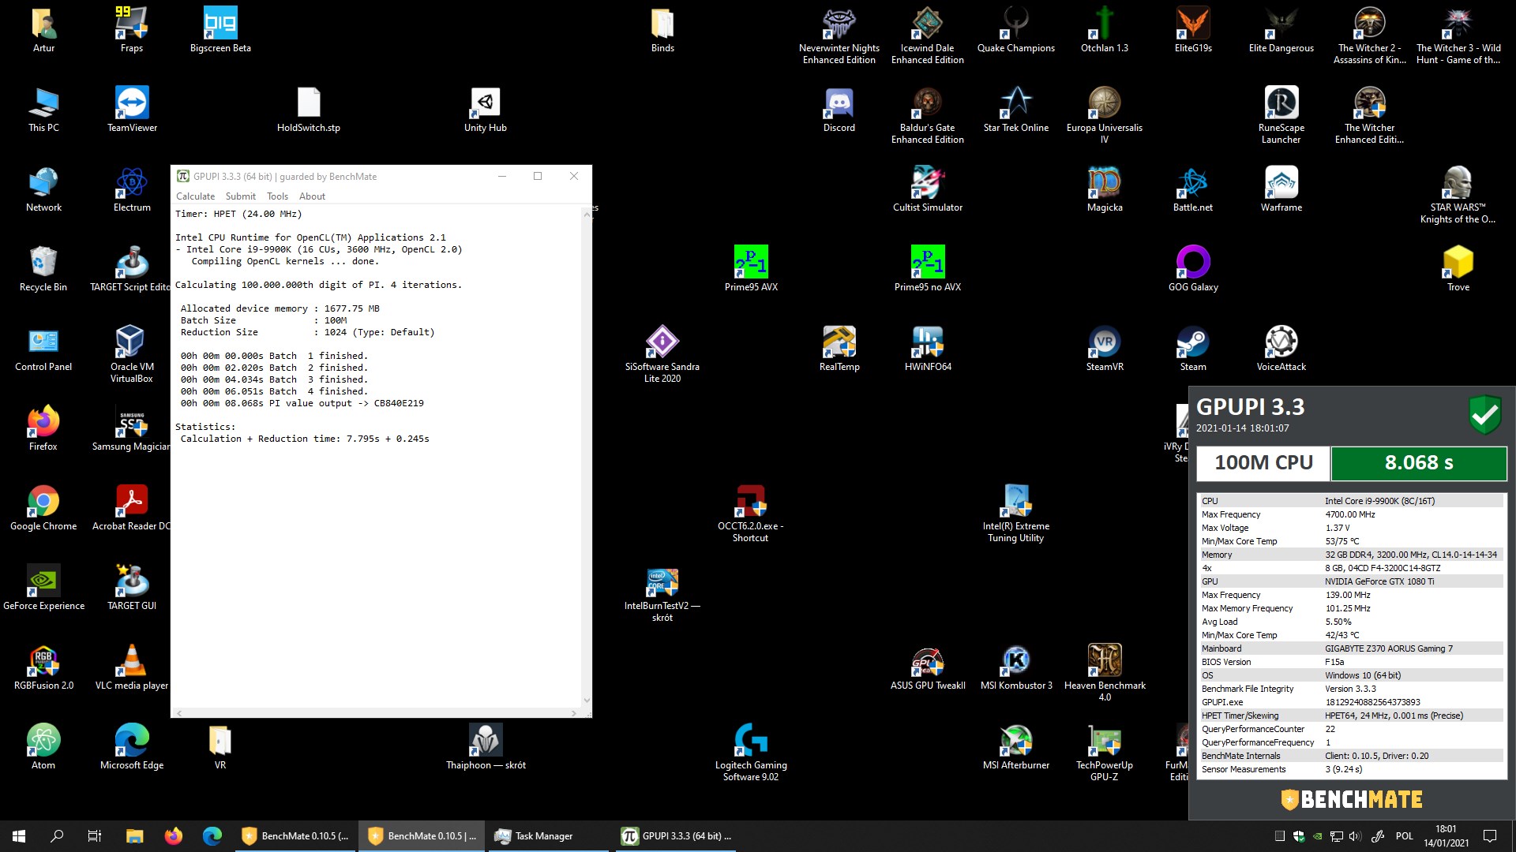Viewport: 1516px width, 852px height.
Task: Launch Steam from the desktop
Action: (x=1193, y=349)
